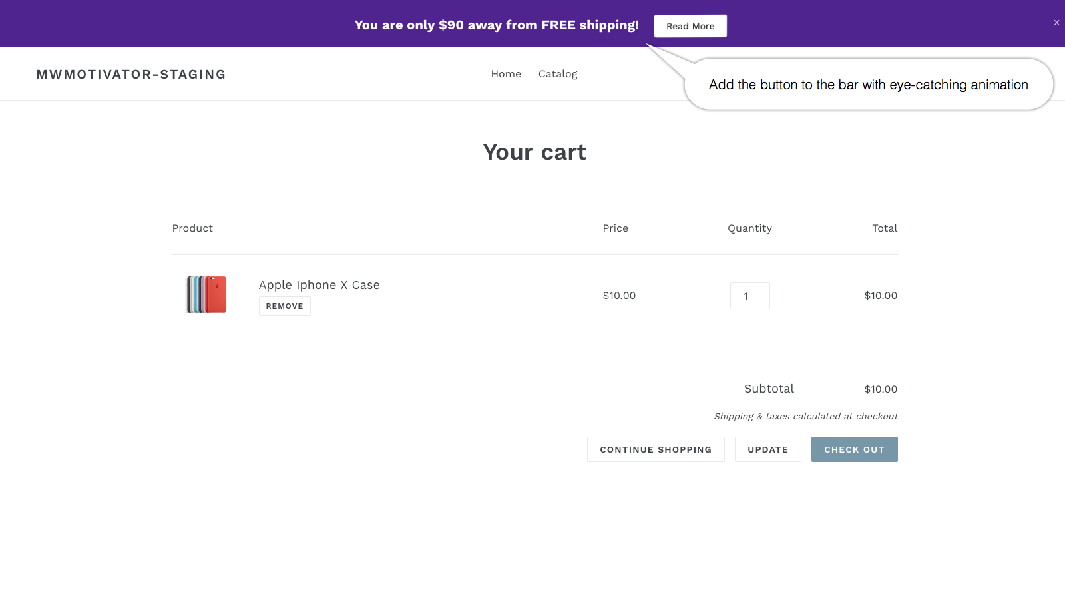Open the Catalog page from navigation

[x=558, y=74]
